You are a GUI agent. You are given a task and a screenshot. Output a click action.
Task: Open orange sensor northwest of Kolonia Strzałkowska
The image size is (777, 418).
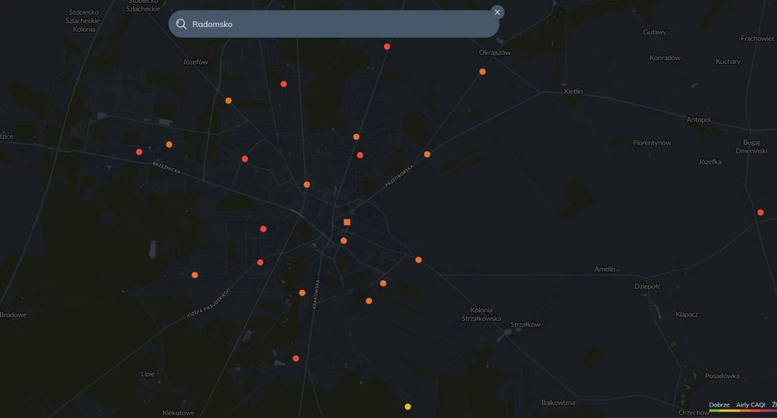(x=418, y=260)
